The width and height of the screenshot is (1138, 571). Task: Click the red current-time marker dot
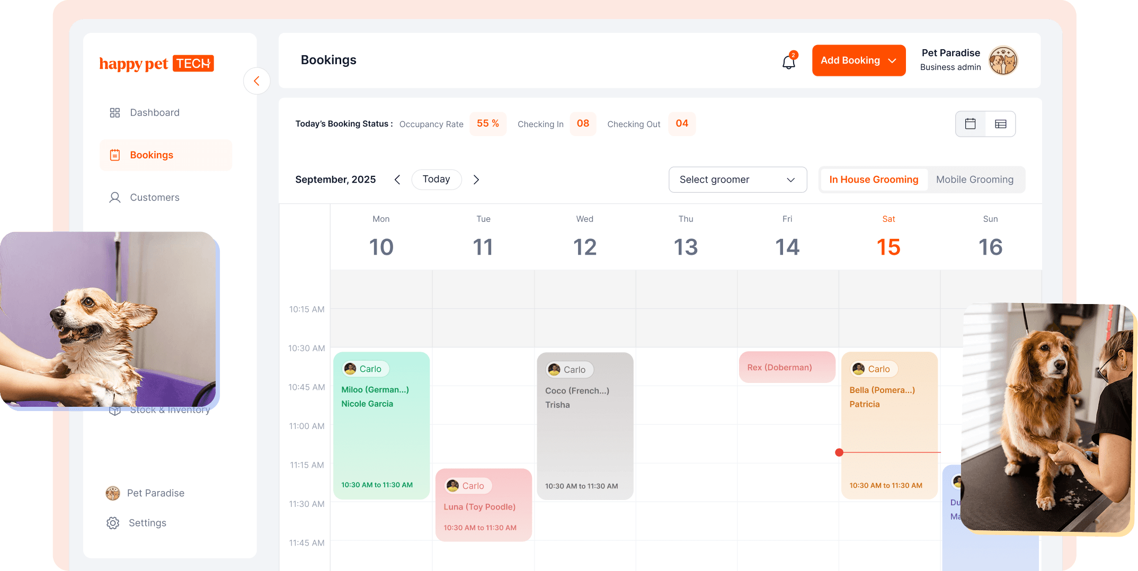839,452
